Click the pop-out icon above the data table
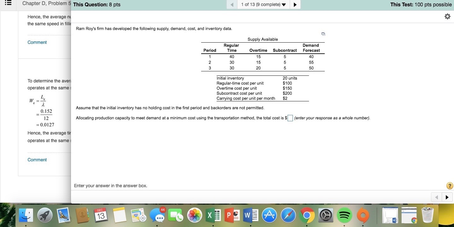This screenshot has height=227, width=454. (x=323, y=34)
